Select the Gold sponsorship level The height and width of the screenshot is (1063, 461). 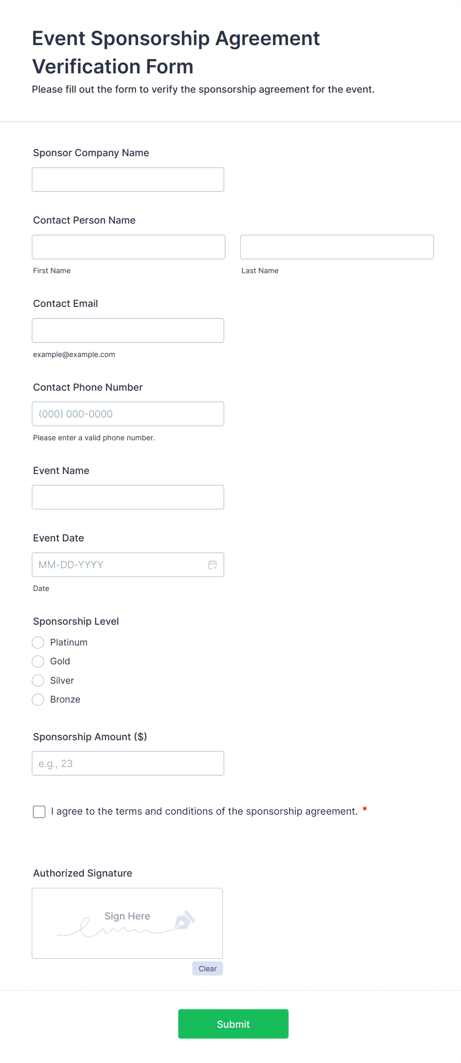point(38,661)
